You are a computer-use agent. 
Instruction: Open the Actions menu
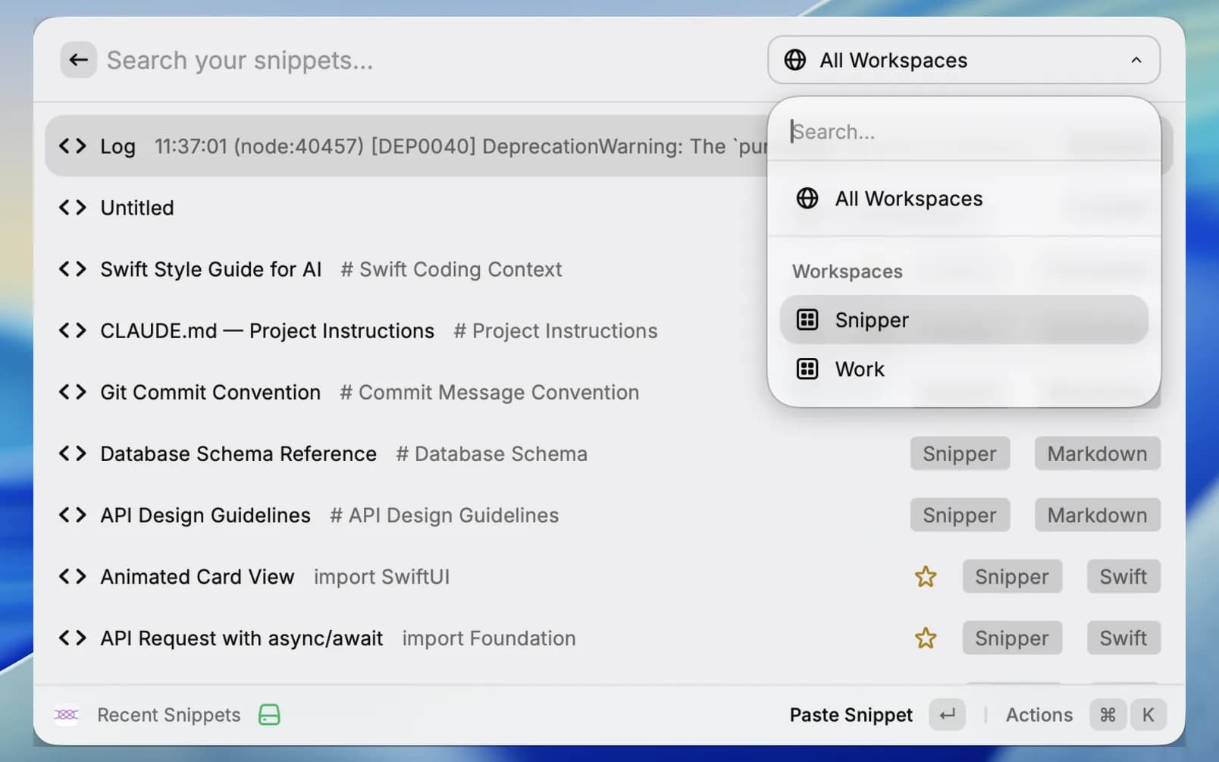tap(1039, 714)
